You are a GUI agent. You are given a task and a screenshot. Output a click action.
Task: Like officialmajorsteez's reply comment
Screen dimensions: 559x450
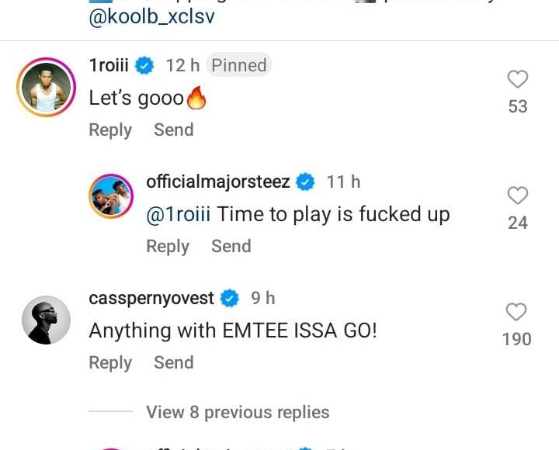pos(517,196)
